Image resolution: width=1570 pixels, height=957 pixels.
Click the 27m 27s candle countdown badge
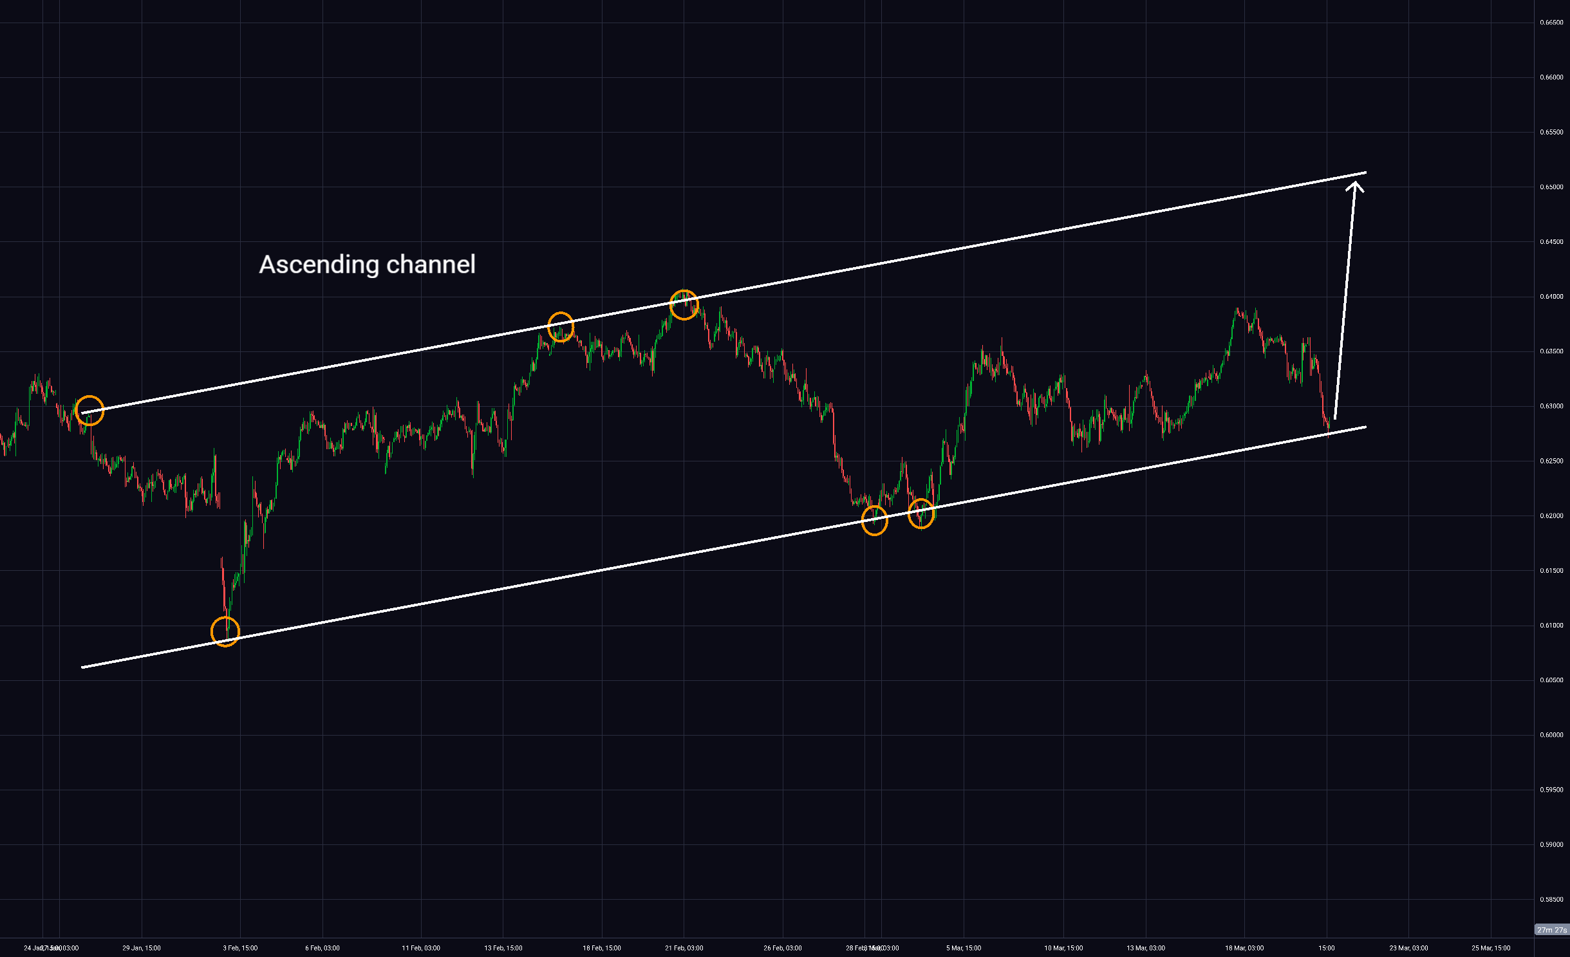[x=1551, y=930]
